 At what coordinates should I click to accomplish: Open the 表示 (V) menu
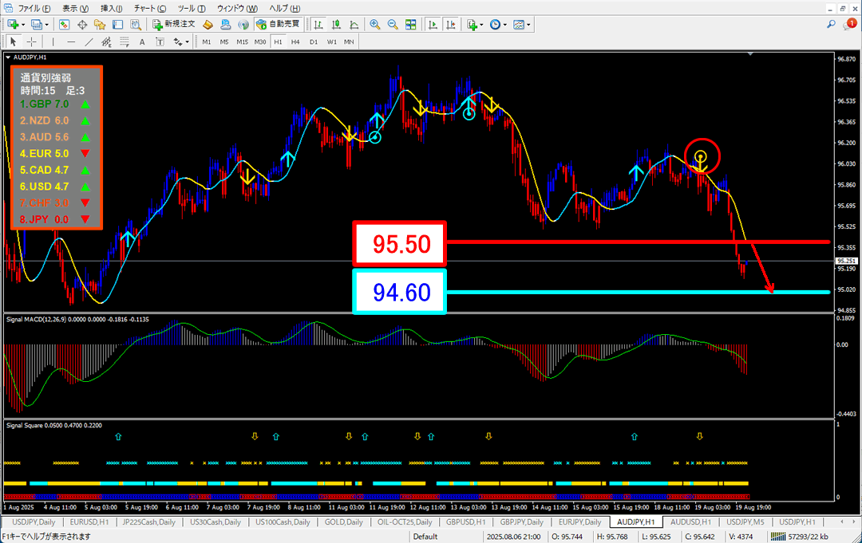click(x=75, y=8)
